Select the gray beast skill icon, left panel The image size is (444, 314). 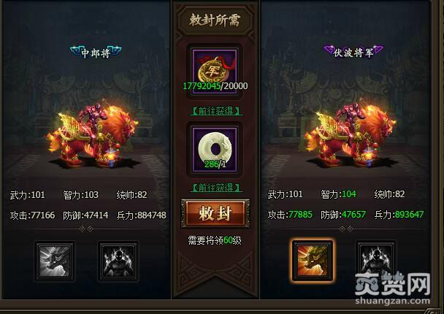[x=55, y=261]
